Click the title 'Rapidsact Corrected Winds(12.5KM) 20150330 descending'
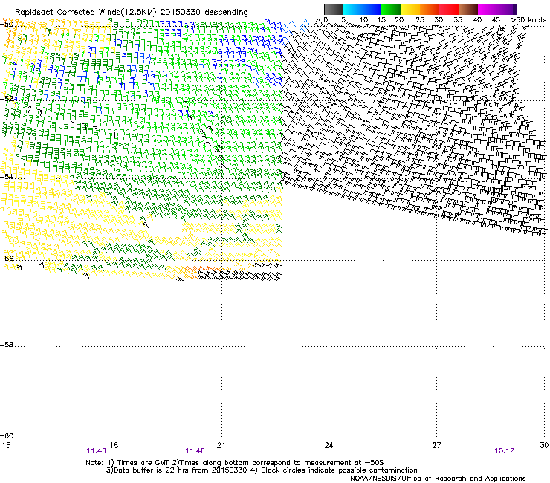 [132, 13]
